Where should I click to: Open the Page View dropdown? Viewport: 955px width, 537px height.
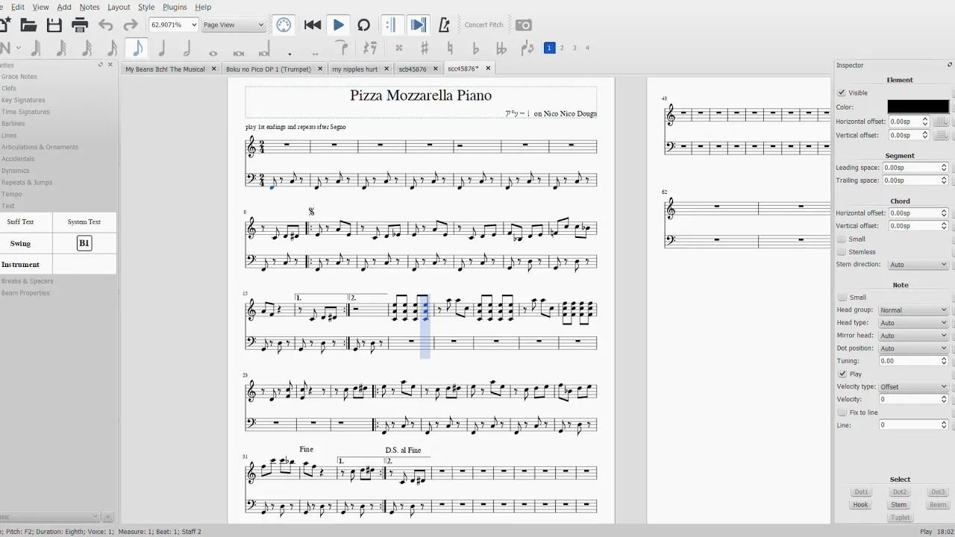[x=234, y=25]
